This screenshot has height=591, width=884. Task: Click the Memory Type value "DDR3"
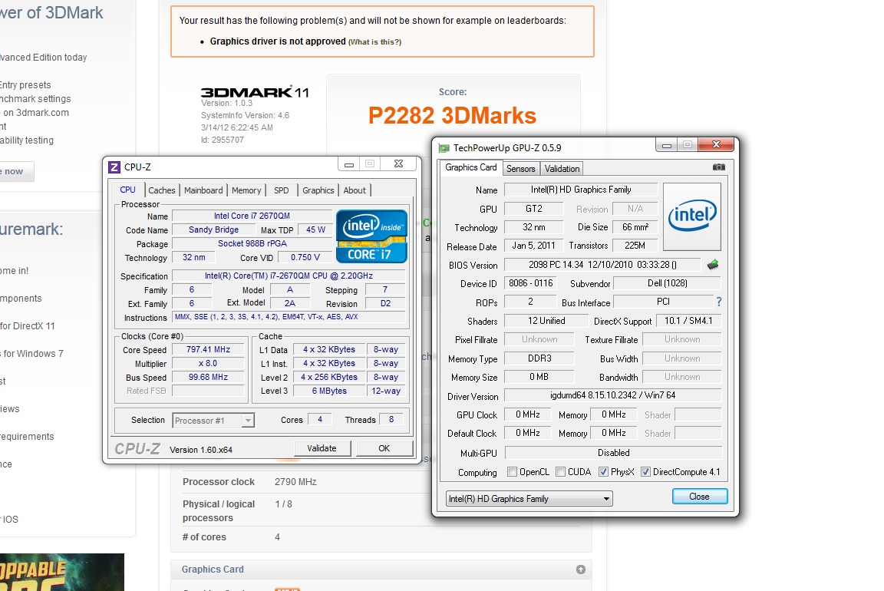(539, 358)
